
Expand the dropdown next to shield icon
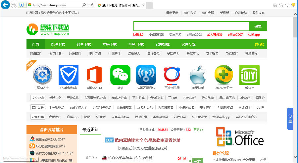tap(25, 5)
